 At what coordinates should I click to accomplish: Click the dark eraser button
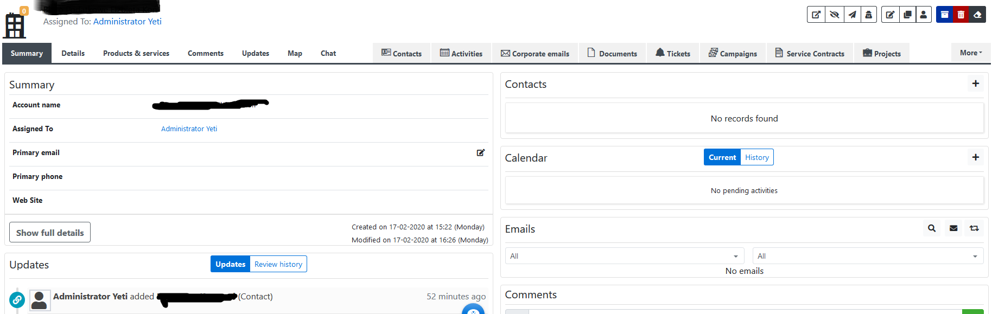tap(977, 15)
